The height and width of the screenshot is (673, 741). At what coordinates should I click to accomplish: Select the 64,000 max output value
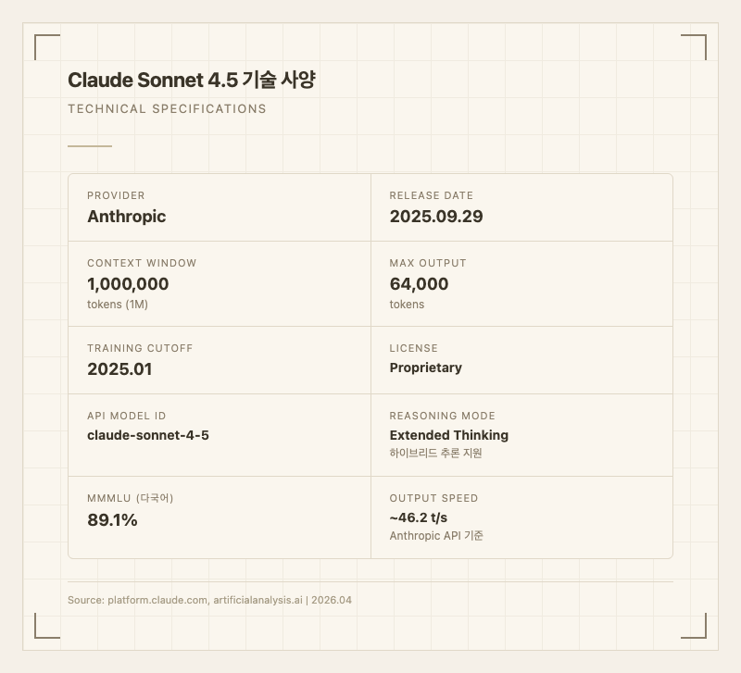point(419,284)
